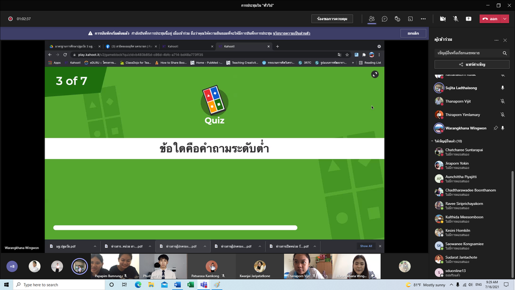Image resolution: width=515 pixels, height=290 pixels.
Task: Click the share content tray icon
Action: [468, 19]
